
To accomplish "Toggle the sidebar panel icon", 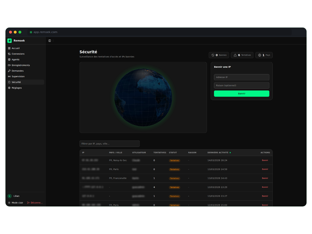I will 50,41.
